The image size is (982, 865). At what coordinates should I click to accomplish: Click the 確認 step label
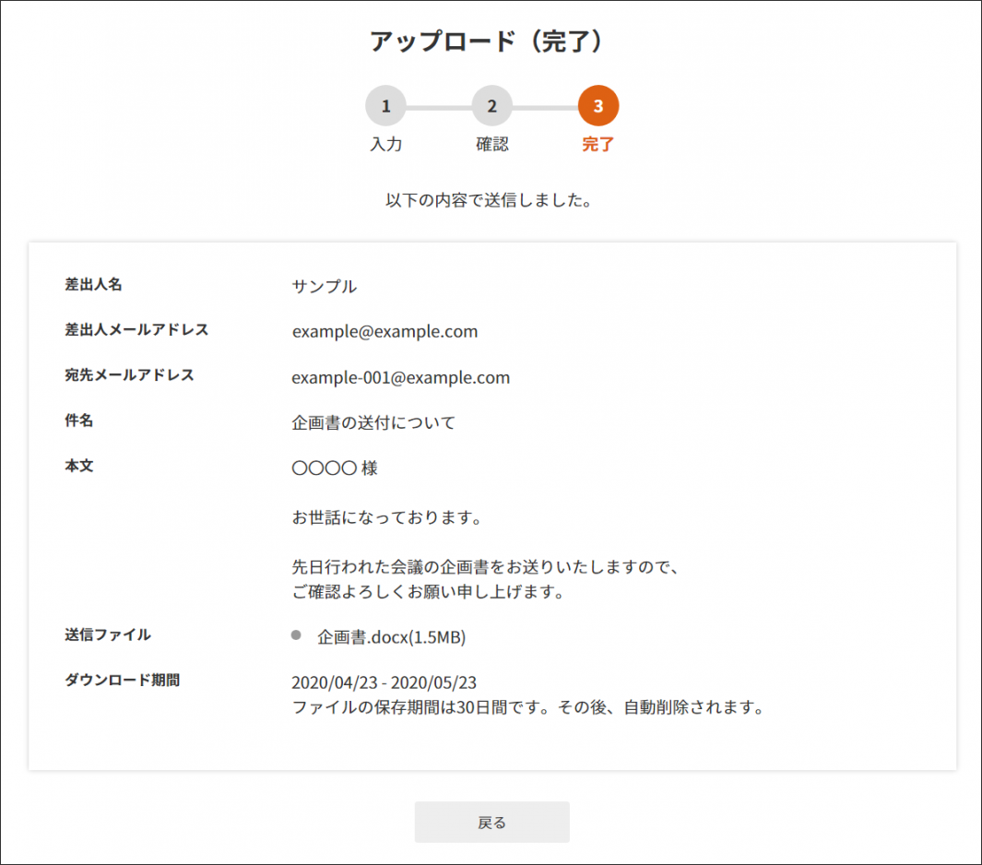point(491,145)
